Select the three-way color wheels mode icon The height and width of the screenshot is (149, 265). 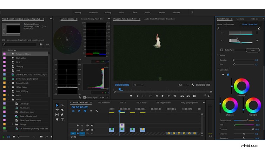(x=228, y=75)
